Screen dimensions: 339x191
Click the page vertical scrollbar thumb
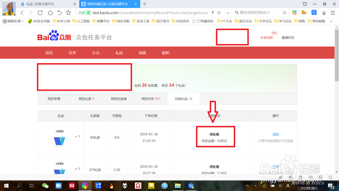tap(337, 55)
